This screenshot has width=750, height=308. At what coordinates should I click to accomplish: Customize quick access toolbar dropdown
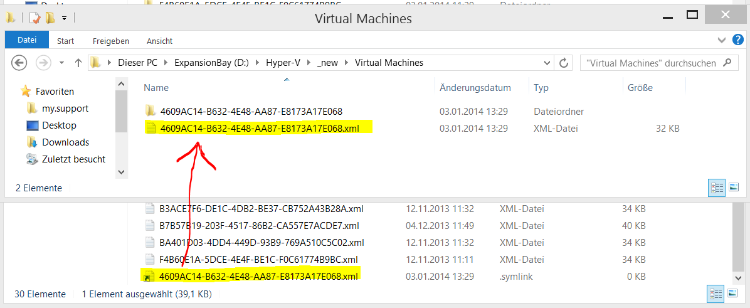[64, 19]
